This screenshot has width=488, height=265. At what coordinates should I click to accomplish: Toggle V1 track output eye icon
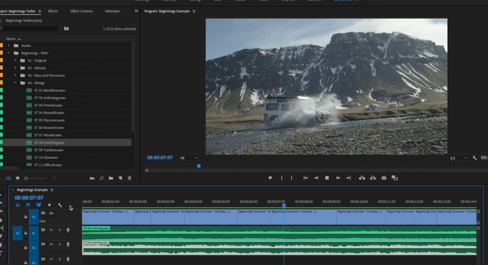tap(51, 213)
